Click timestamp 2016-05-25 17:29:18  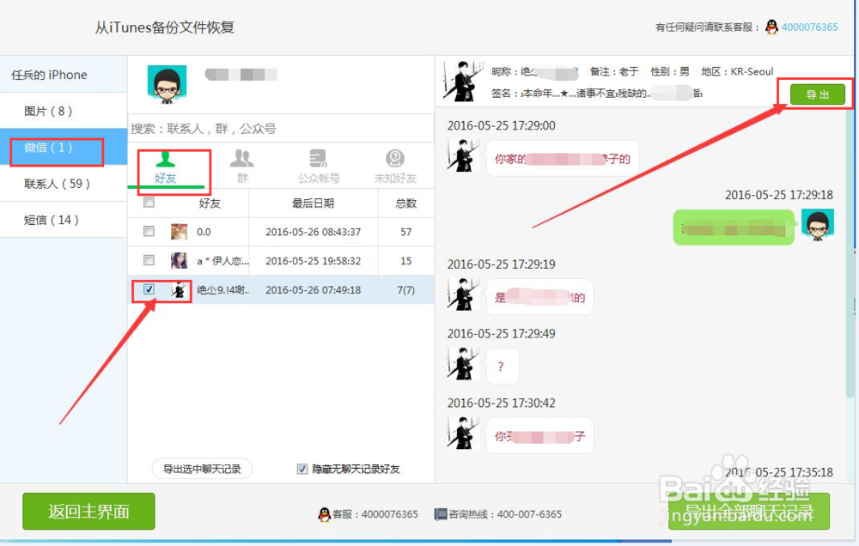click(779, 195)
